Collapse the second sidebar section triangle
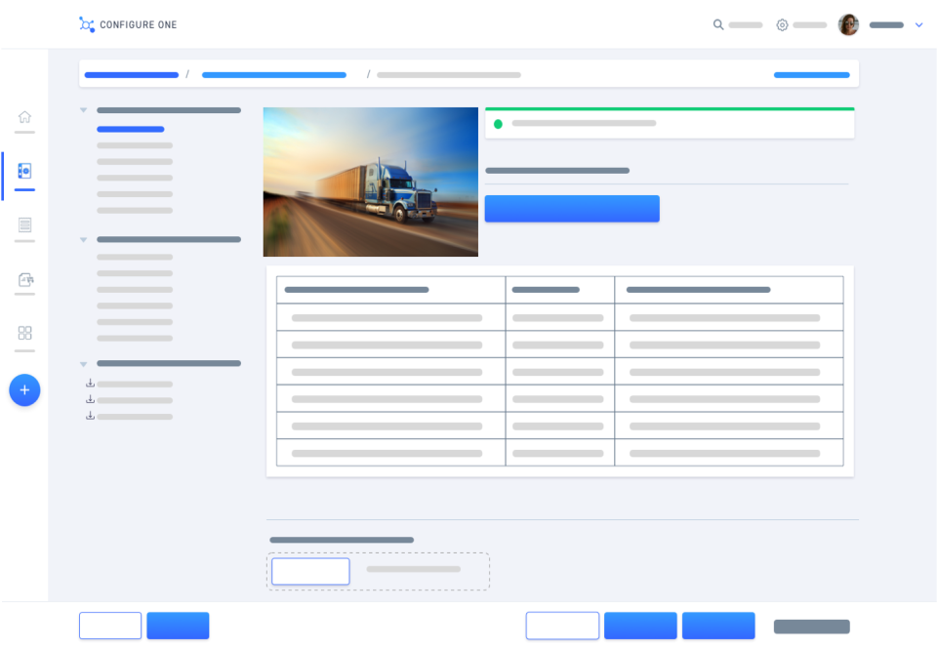 pos(83,238)
